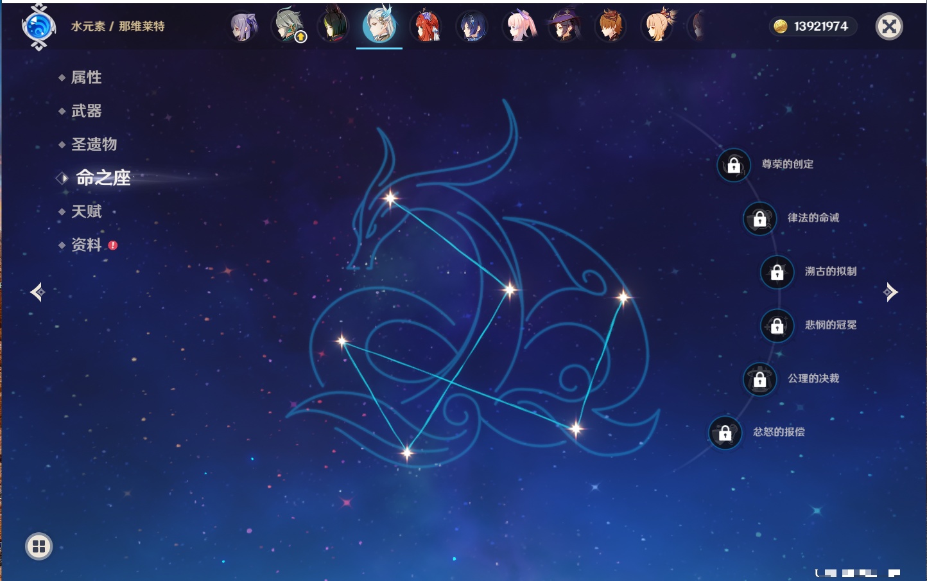Go to the next character with right arrow

tap(891, 292)
